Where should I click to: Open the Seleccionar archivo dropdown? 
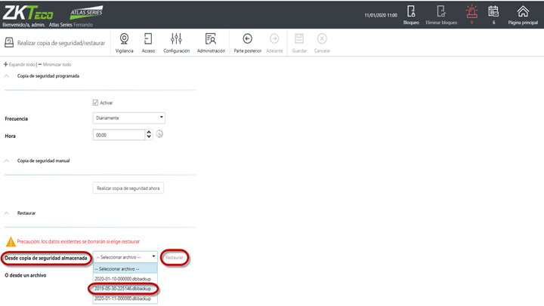(125, 257)
